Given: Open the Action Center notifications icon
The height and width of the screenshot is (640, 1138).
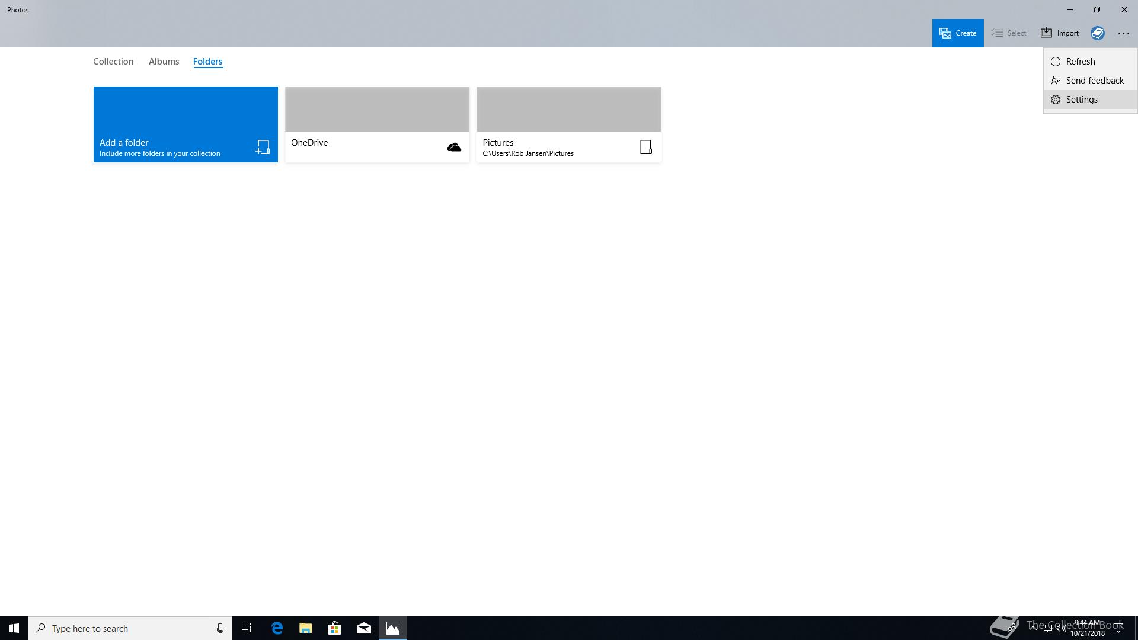Looking at the screenshot, I should pyautogui.click(x=1118, y=628).
